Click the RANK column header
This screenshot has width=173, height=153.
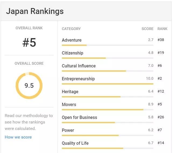tap(163, 29)
